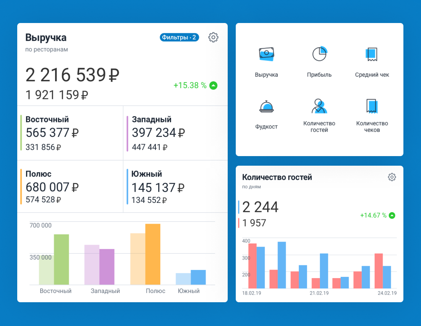
Task: Select the Количество чеков receipt icon
Action: click(x=372, y=106)
